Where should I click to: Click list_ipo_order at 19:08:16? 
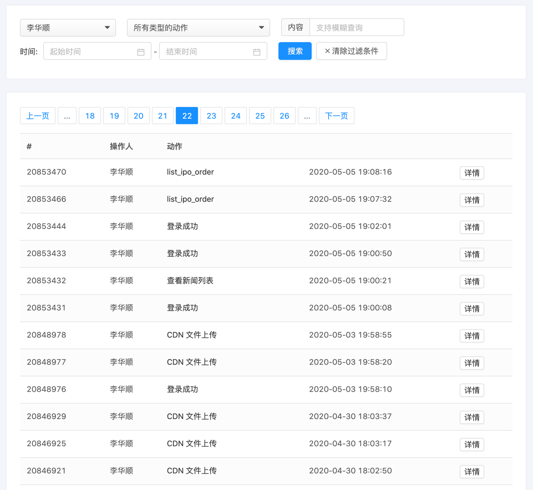(190, 172)
